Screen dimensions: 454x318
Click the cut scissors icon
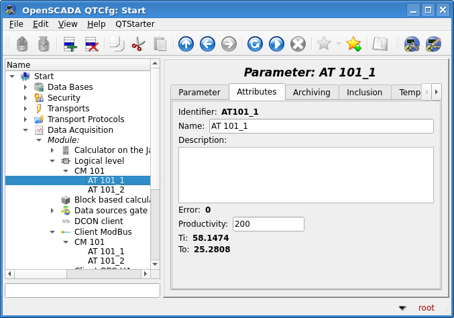pos(138,44)
